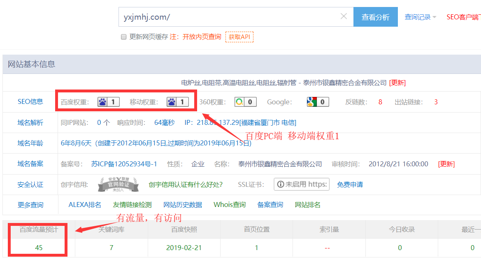This screenshot has height=262, width=481.
Task: Click the [更新] link next to the site title
Action: [397, 83]
